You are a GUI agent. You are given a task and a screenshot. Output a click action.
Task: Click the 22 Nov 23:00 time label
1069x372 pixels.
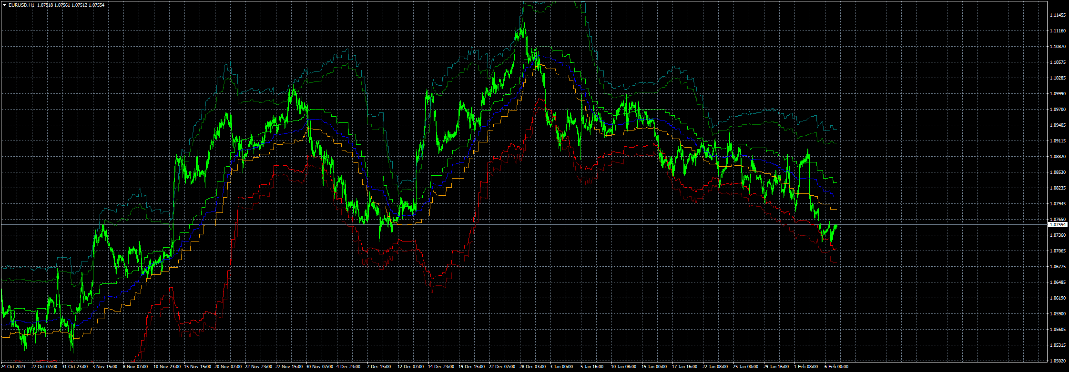point(258,367)
